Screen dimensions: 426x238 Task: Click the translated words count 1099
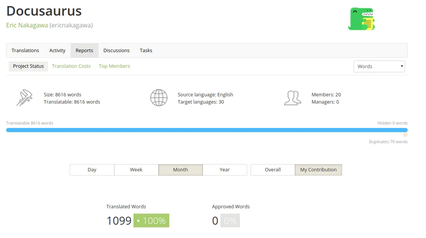click(119, 220)
